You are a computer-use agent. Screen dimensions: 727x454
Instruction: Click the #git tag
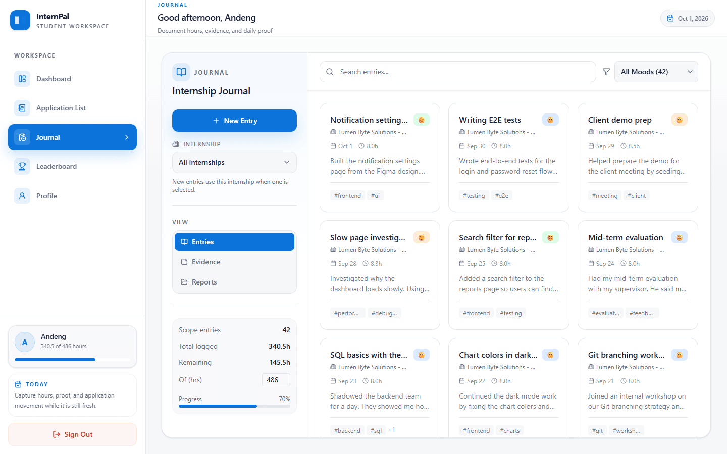coord(597,430)
